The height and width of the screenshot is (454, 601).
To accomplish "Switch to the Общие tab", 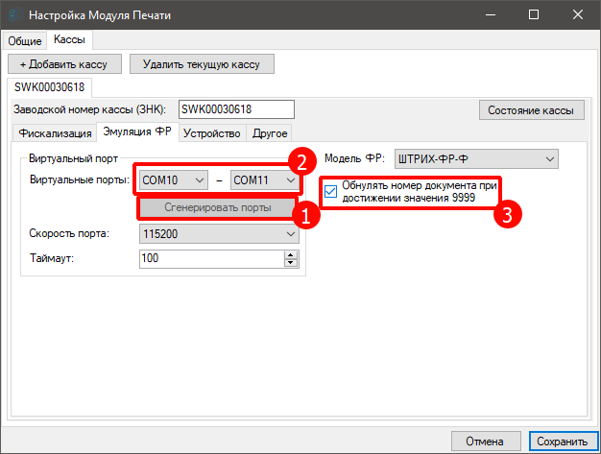I will [25, 40].
